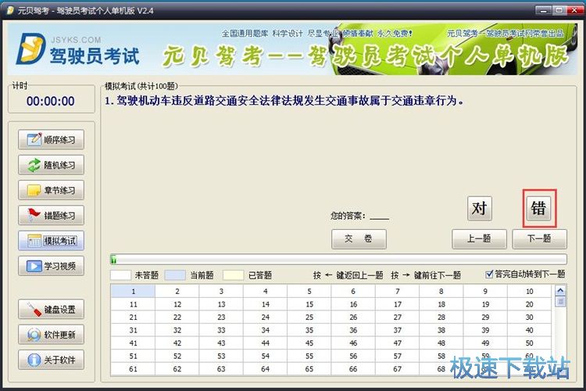Submit exam with 交卷 button
The width and height of the screenshot is (586, 391).
pyautogui.click(x=359, y=239)
